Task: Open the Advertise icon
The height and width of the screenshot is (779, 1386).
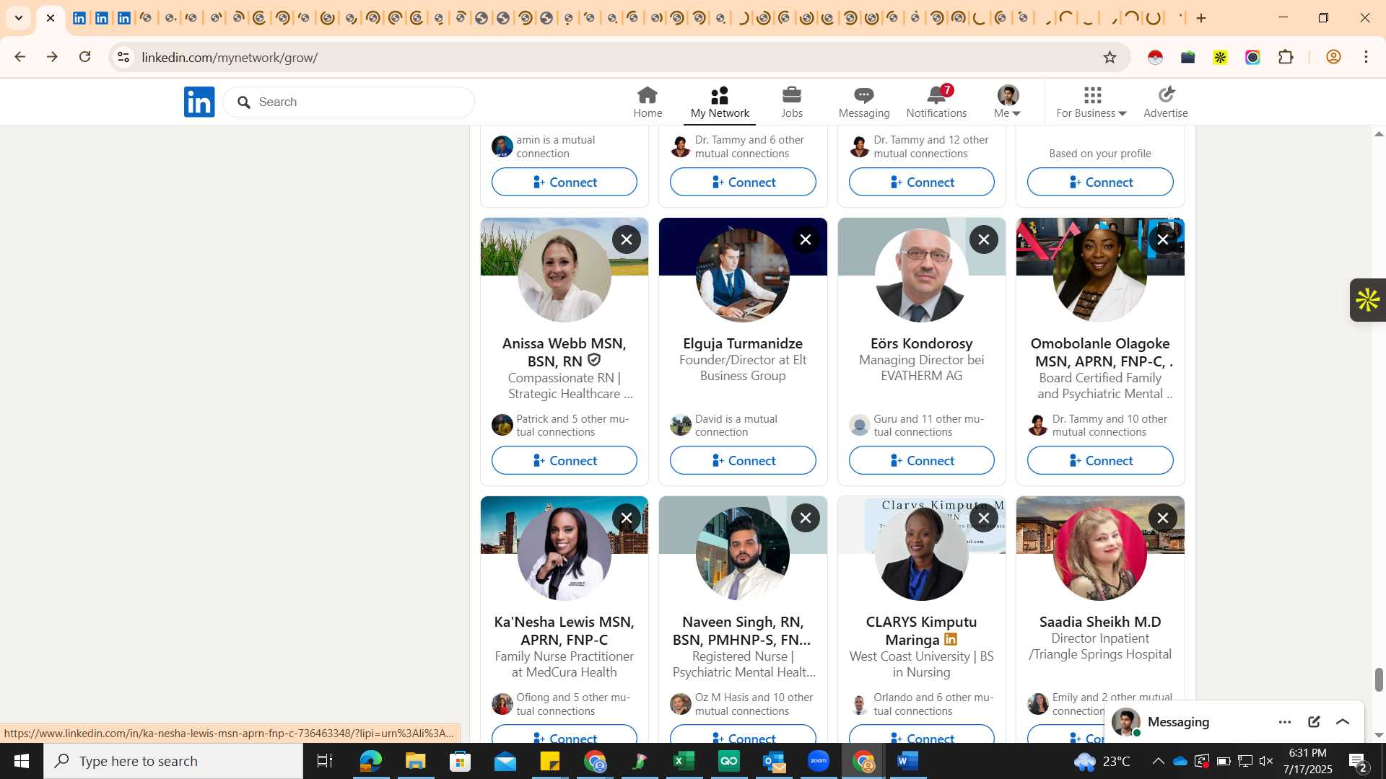Action: (x=1166, y=102)
